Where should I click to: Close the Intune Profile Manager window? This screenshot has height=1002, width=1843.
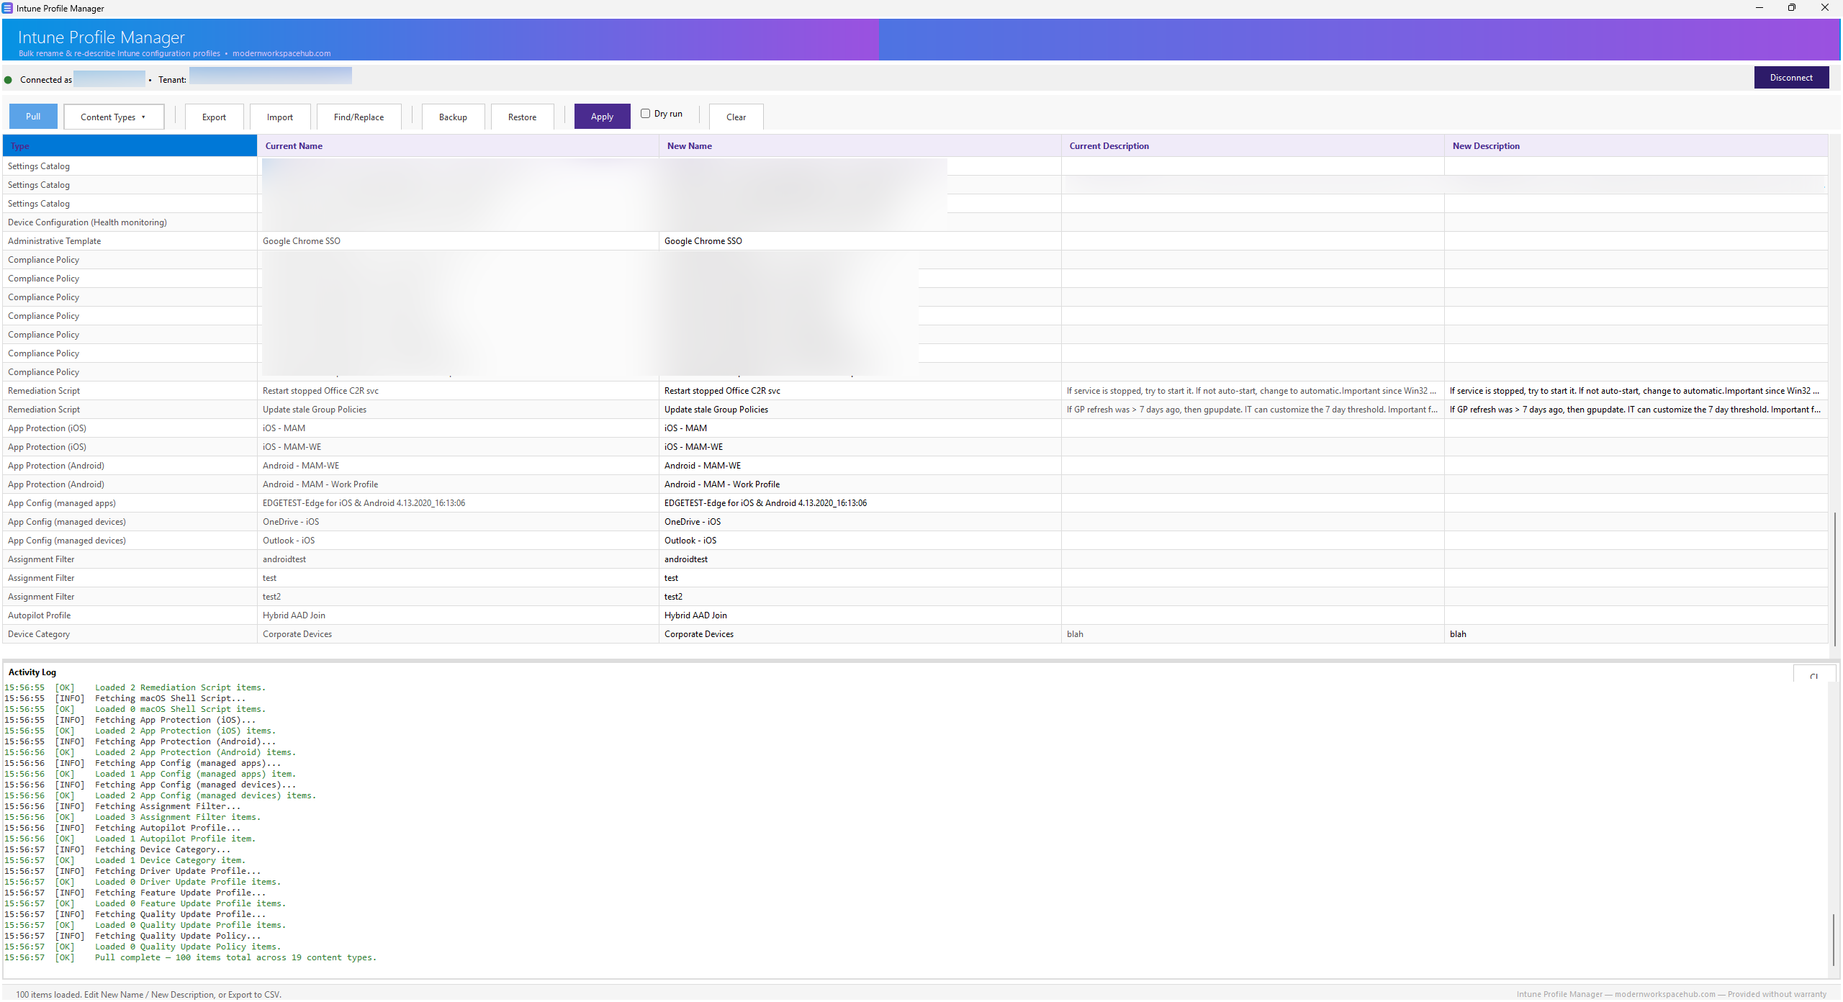1825,8
